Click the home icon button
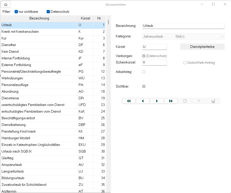Image resolution: width=231 pixels, height=193 pixels. (x=6, y=4)
